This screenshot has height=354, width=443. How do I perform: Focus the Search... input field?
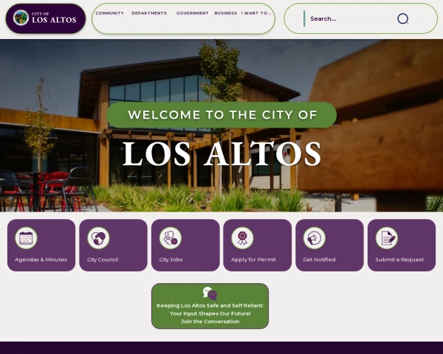[x=350, y=18]
